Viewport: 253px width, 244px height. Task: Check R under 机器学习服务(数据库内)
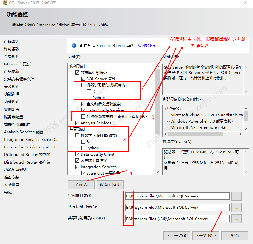pos(89,91)
